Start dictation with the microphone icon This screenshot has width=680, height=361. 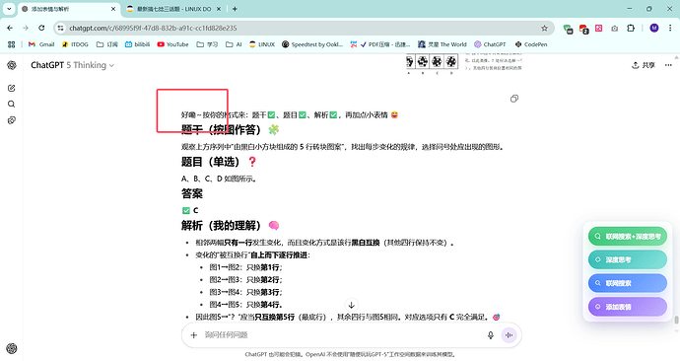(x=491, y=335)
